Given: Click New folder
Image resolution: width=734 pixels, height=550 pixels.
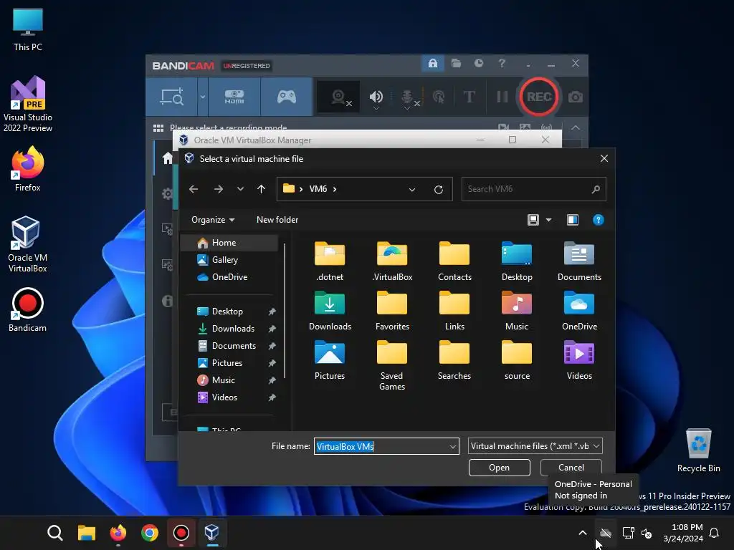Looking at the screenshot, I should click(277, 220).
